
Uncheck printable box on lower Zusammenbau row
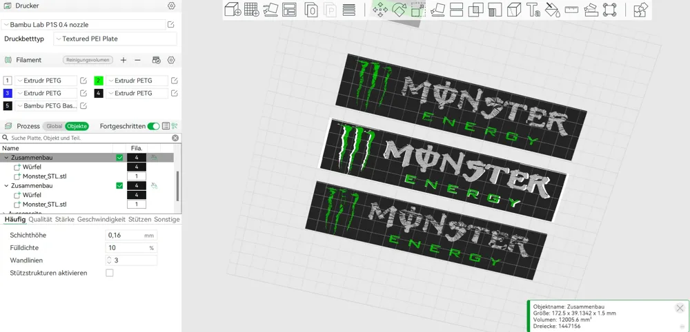(x=119, y=186)
